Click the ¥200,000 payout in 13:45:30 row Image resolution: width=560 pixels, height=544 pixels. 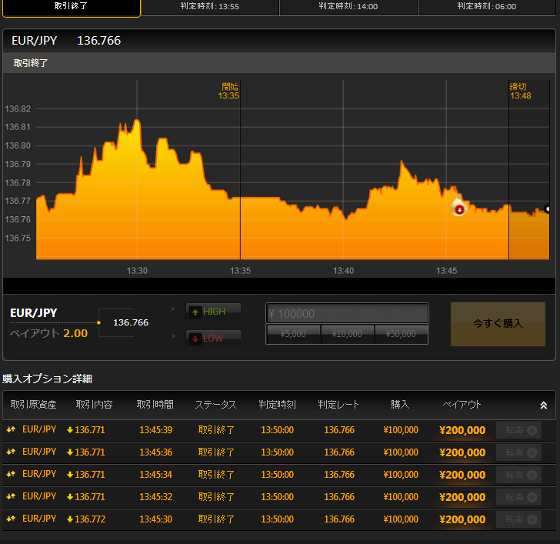click(462, 519)
